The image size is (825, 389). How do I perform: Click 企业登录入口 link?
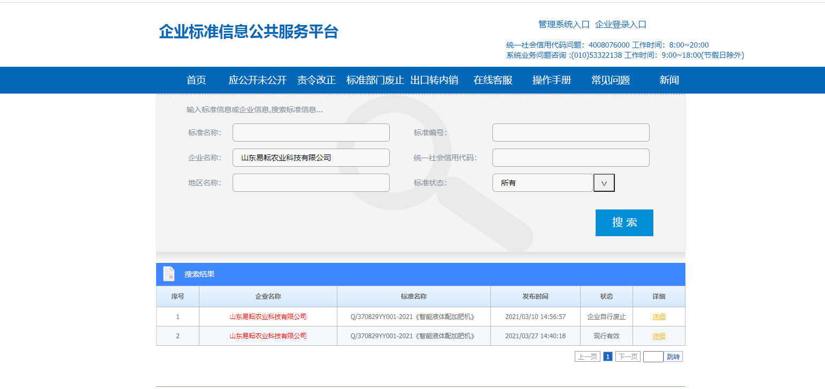tap(621, 25)
